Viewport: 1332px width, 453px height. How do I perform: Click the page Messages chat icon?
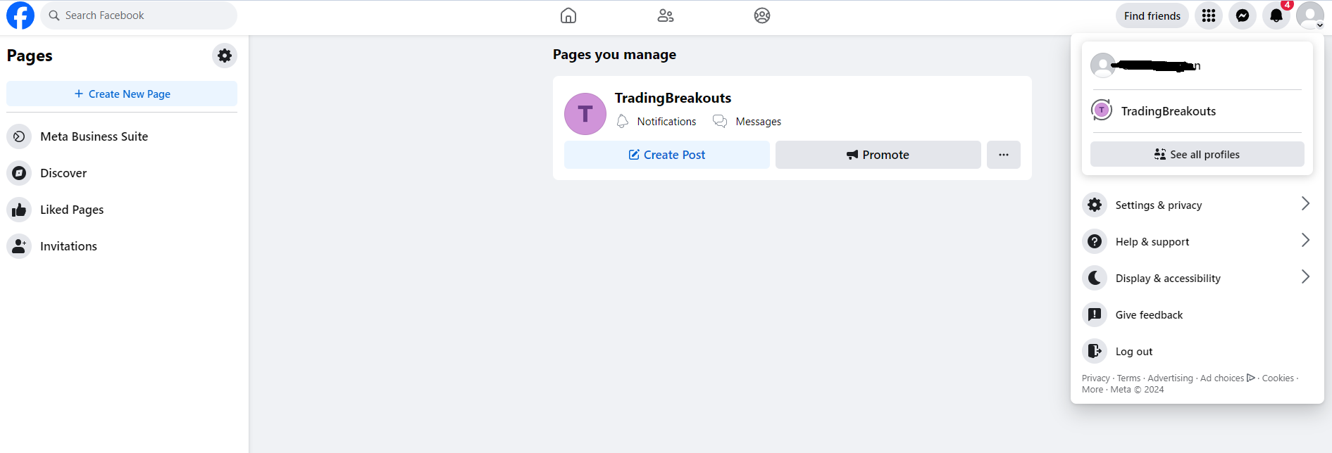tap(720, 122)
